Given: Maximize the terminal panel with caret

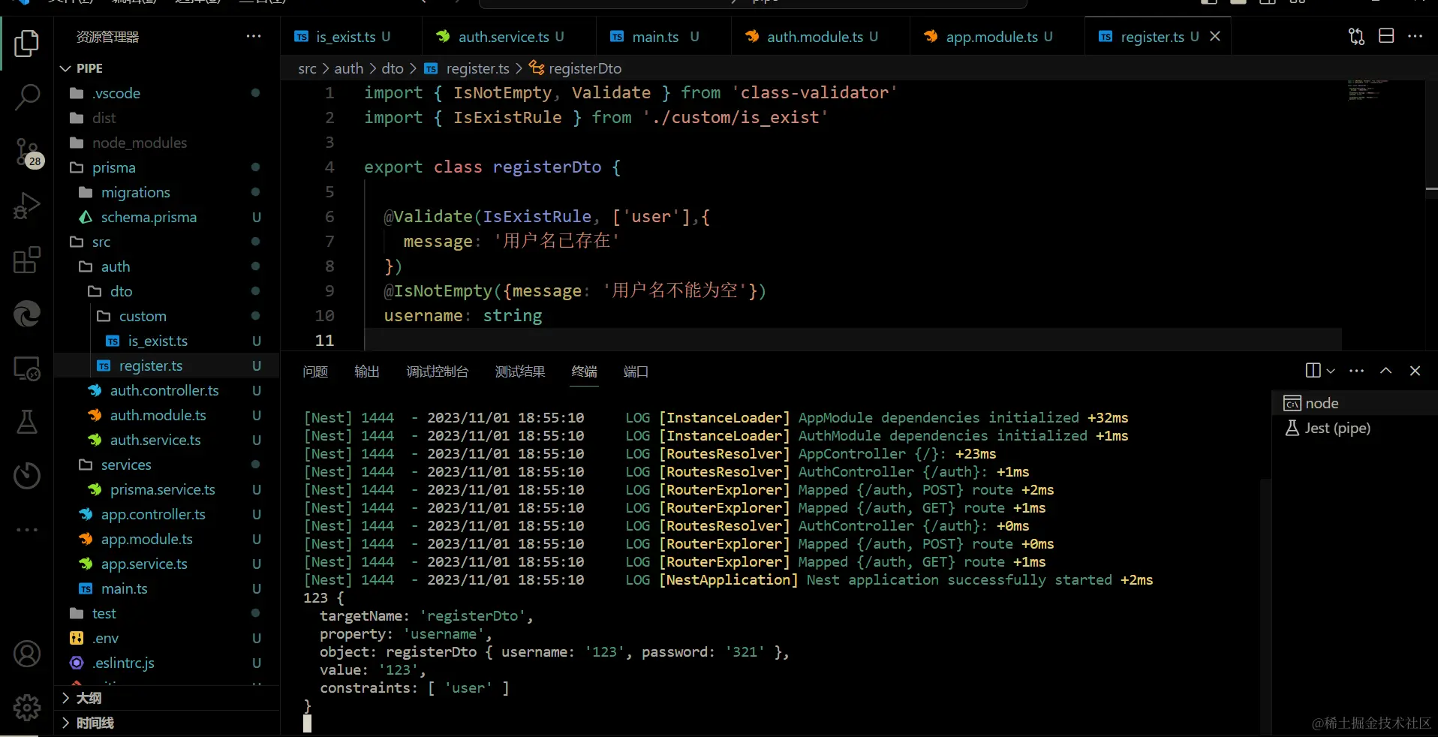Looking at the screenshot, I should click(x=1386, y=371).
